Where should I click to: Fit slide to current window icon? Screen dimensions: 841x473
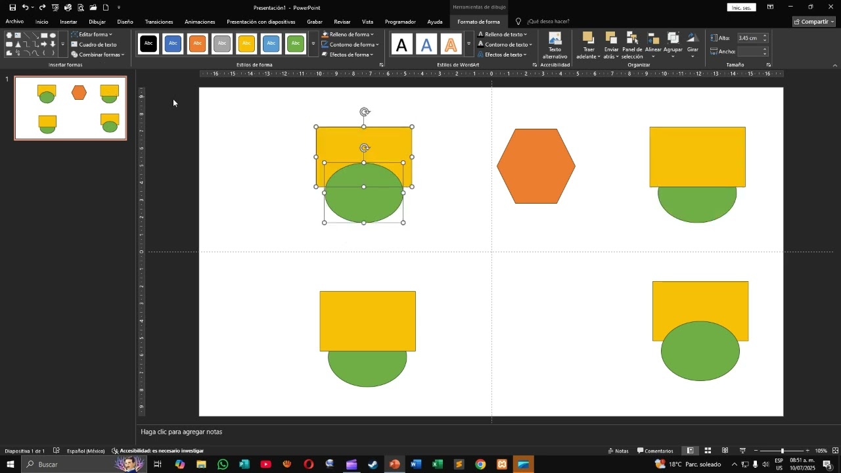[x=835, y=451]
